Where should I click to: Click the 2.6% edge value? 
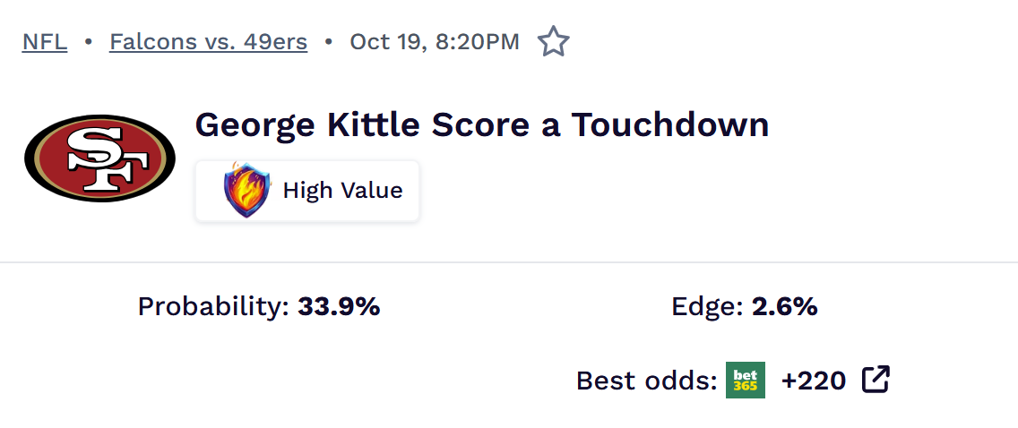tap(784, 307)
